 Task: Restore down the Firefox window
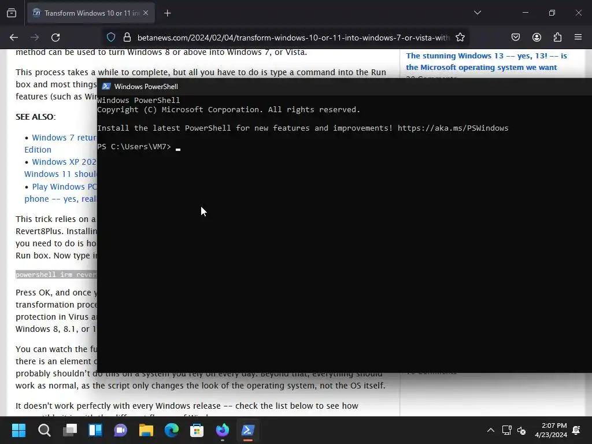click(x=552, y=13)
